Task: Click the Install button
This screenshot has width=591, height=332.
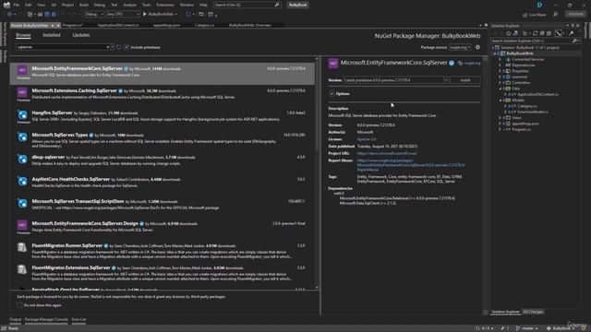Action: coord(465,80)
